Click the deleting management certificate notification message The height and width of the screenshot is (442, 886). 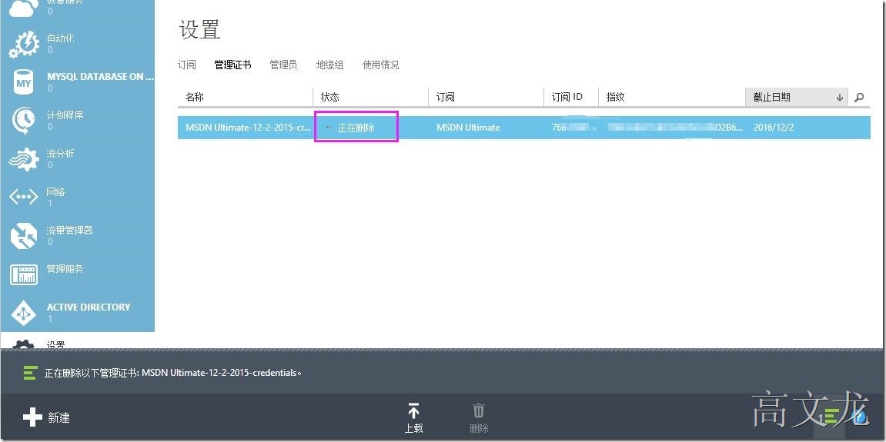pos(173,373)
